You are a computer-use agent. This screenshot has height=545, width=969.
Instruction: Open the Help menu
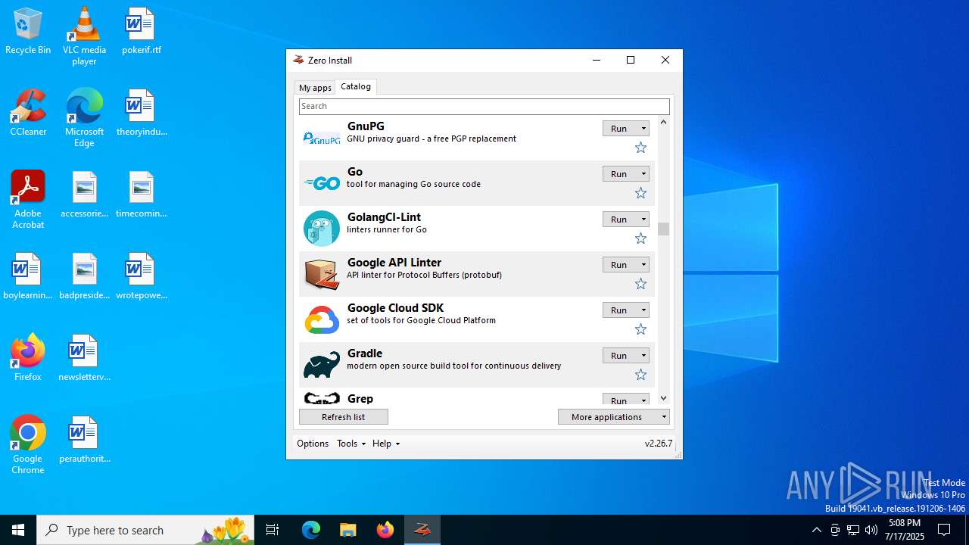(x=386, y=444)
